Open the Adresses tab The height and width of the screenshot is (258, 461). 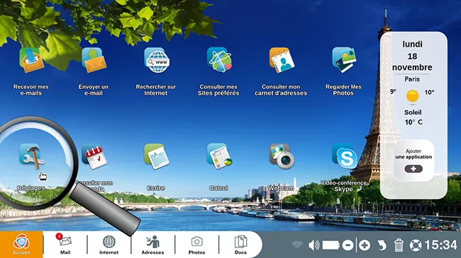coord(152,245)
